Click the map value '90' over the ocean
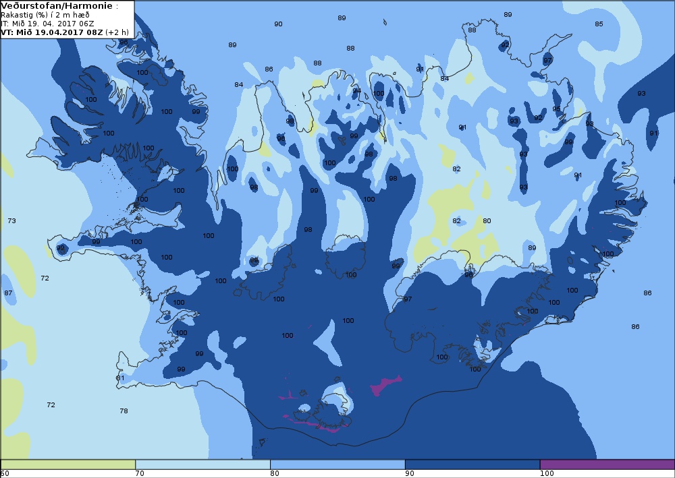This screenshot has height=478, width=675. [279, 24]
